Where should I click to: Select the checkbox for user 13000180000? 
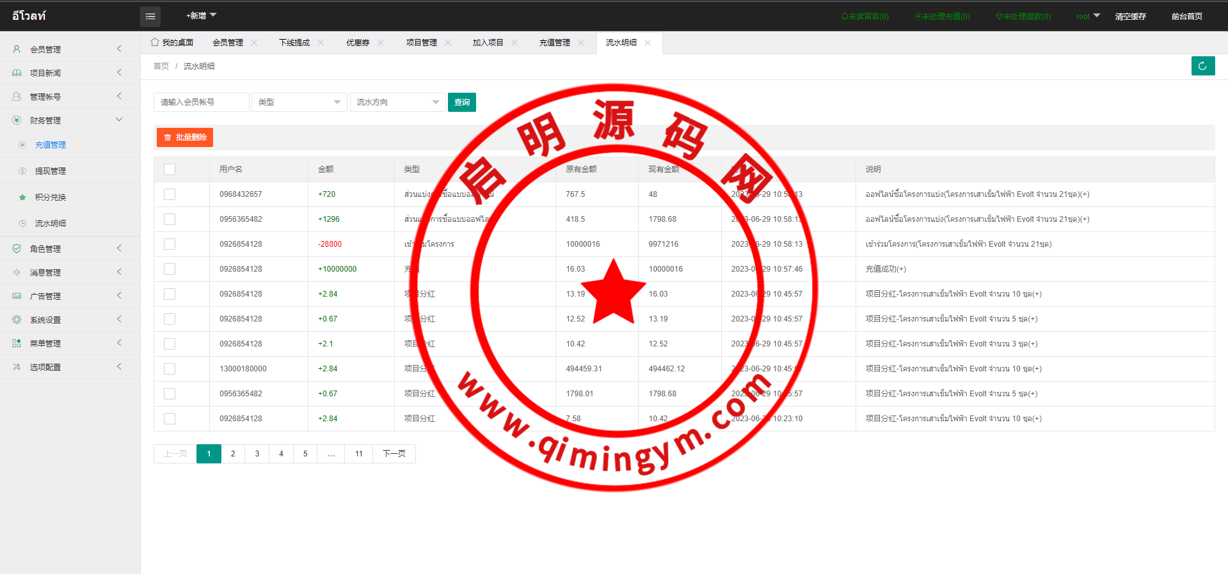coord(170,369)
